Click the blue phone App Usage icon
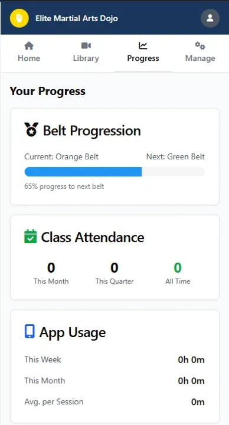229x425 pixels. click(x=30, y=332)
